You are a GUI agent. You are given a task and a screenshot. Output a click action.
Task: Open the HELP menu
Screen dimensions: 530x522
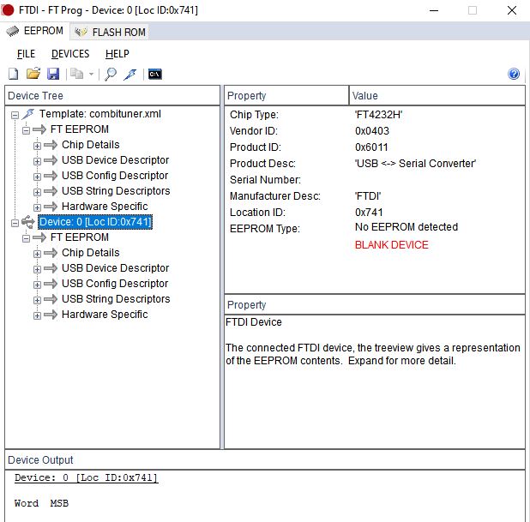tap(117, 54)
